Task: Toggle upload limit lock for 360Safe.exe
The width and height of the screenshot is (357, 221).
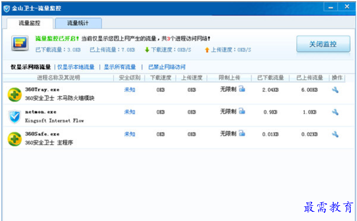Action: pyautogui.click(x=242, y=133)
